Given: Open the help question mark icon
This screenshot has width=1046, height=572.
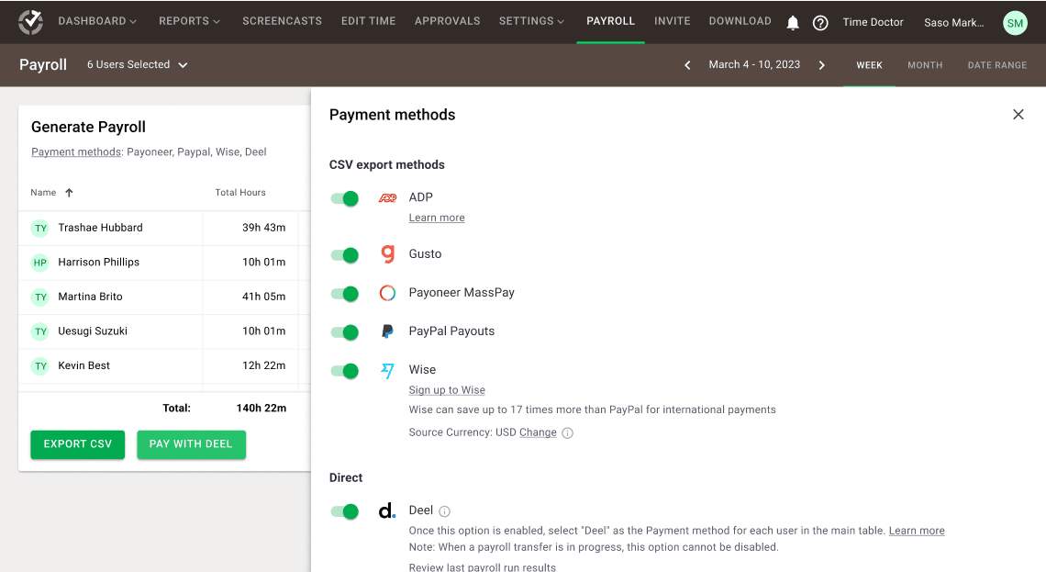Looking at the screenshot, I should tap(820, 23).
